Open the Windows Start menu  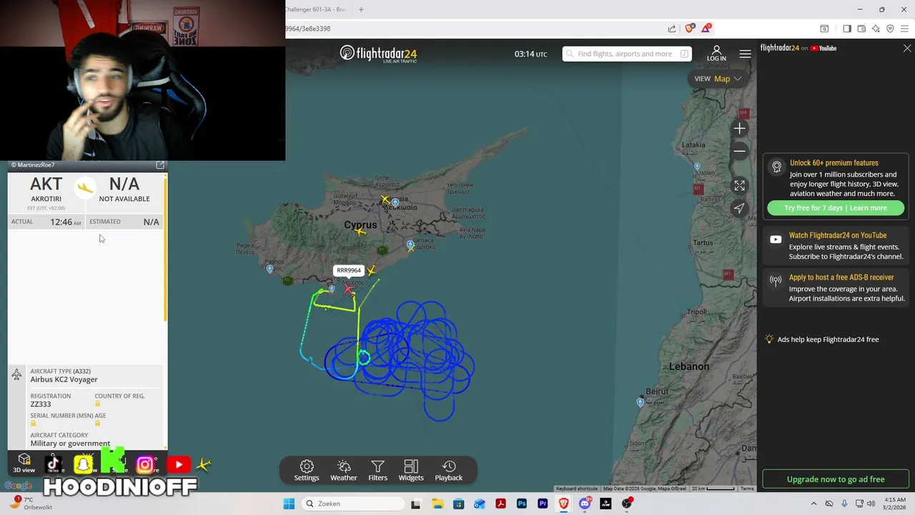(289, 504)
